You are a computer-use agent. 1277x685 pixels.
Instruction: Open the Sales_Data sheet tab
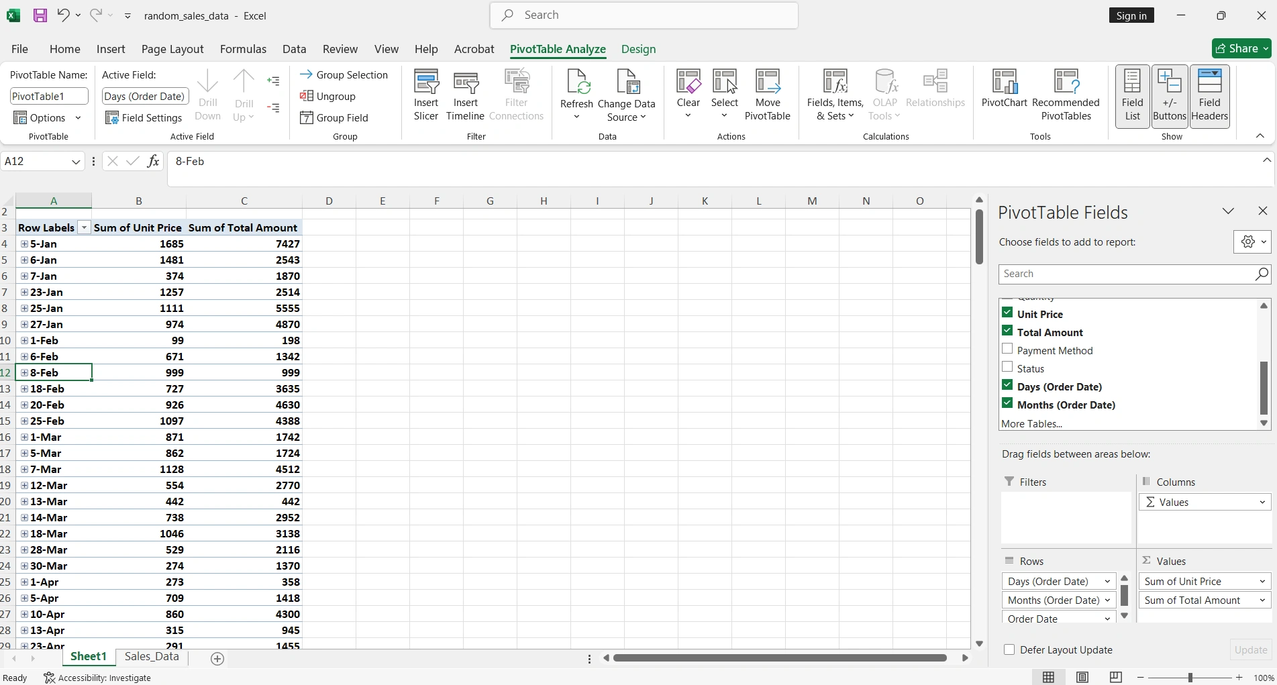point(151,657)
